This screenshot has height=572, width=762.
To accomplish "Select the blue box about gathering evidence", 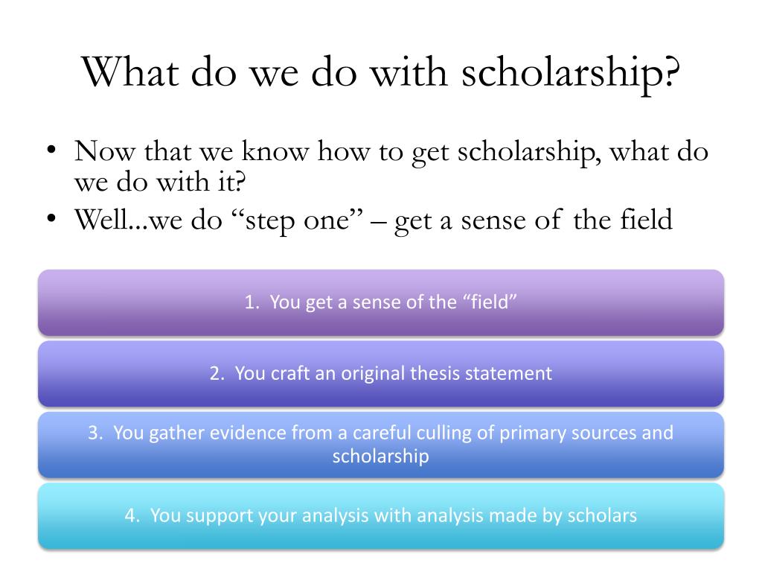I will [381, 445].
